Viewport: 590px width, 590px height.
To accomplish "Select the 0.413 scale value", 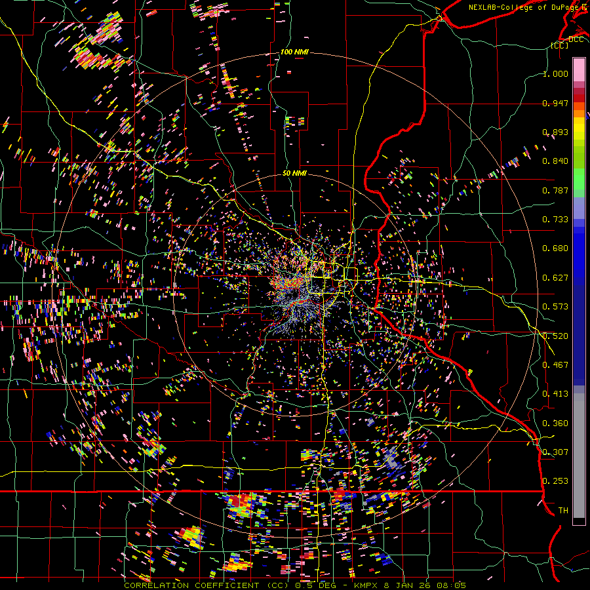I will [x=555, y=394].
